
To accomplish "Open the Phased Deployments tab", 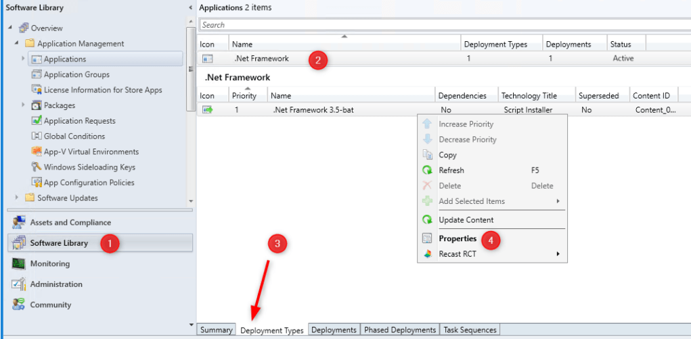I will coord(399,330).
